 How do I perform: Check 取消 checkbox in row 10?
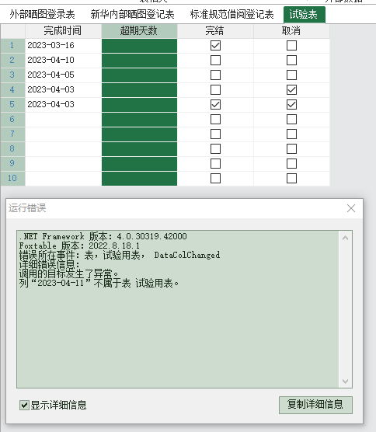[291, 178]
